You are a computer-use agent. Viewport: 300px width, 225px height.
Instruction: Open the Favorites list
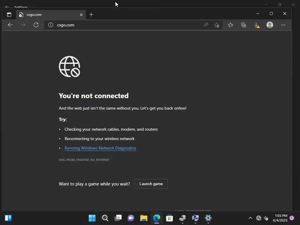[231, 25]
